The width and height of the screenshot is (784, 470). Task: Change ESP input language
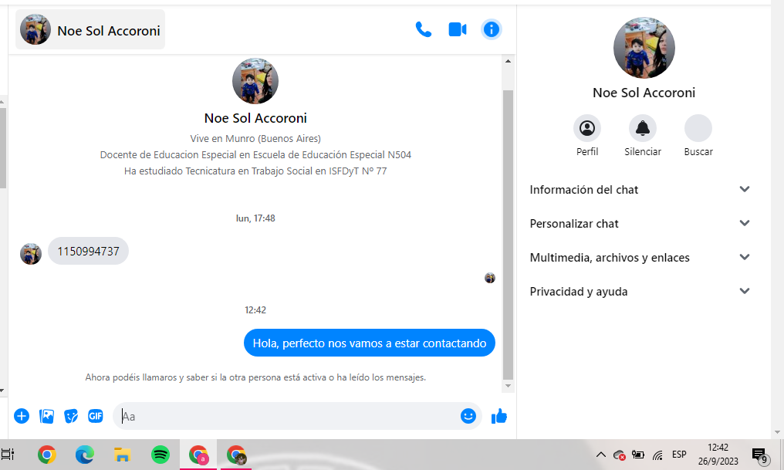679,455
